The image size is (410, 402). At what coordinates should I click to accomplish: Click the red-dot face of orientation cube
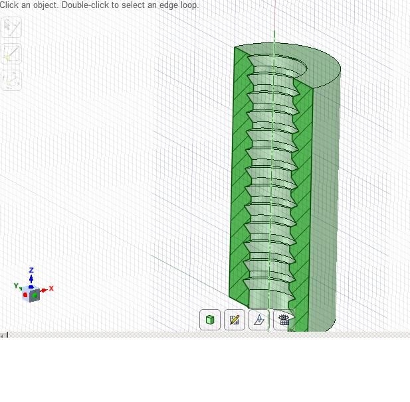click(25, 295)
